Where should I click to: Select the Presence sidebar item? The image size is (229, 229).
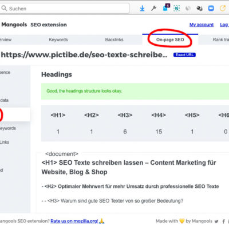point(5,72)
